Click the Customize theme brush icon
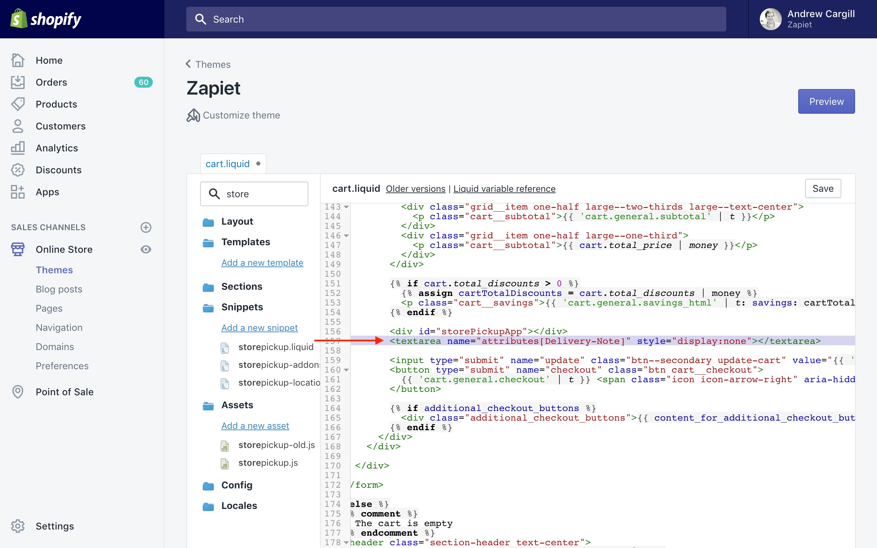The image size is (877, 548). click(x=193, y=115)
